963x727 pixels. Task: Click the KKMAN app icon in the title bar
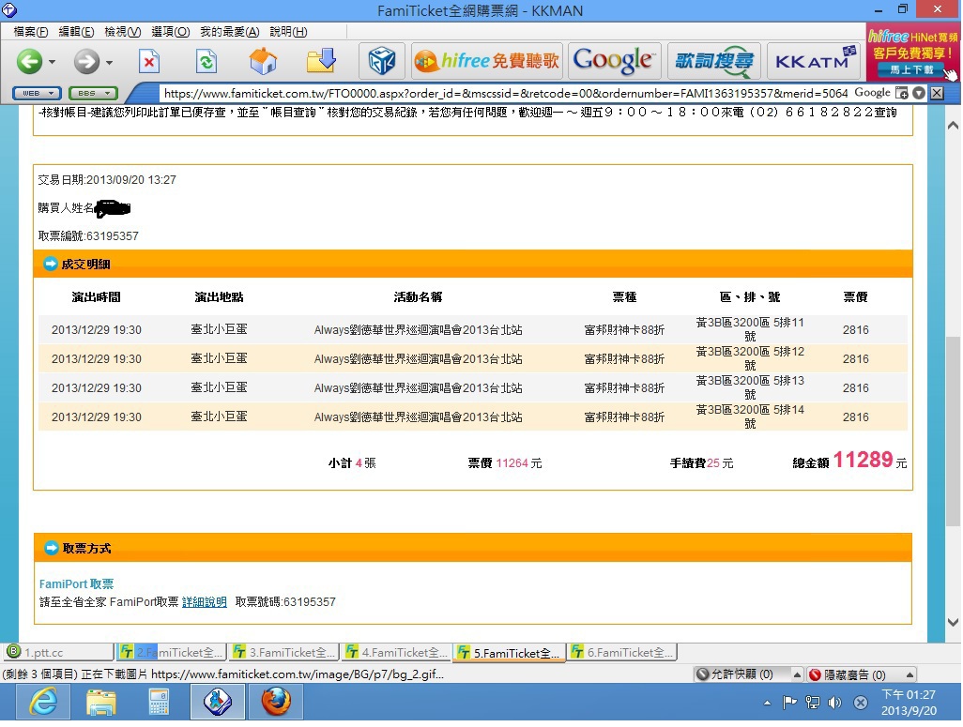pos(9,9)
